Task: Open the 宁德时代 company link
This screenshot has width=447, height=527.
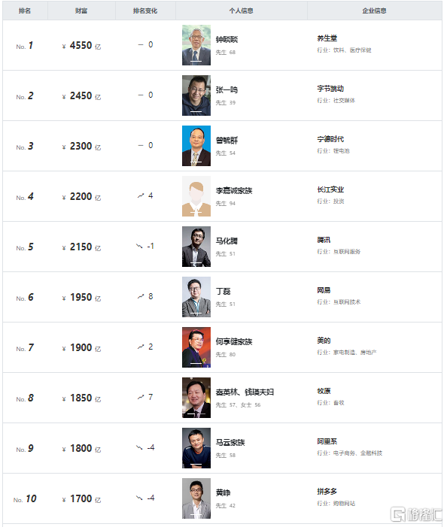Action: coord(330,139)
